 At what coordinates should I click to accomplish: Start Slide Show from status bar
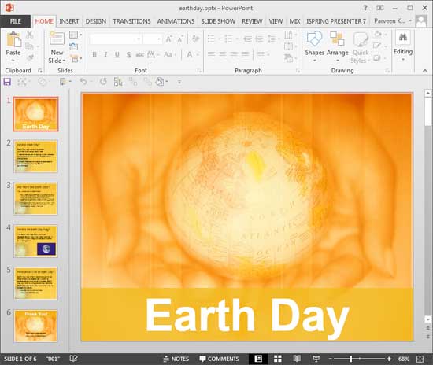pyautogui.click(x=316, y=359)
